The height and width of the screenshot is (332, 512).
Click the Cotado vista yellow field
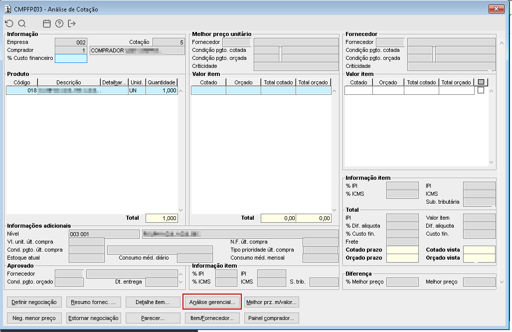pyautogui.click(x=479, y=250)
